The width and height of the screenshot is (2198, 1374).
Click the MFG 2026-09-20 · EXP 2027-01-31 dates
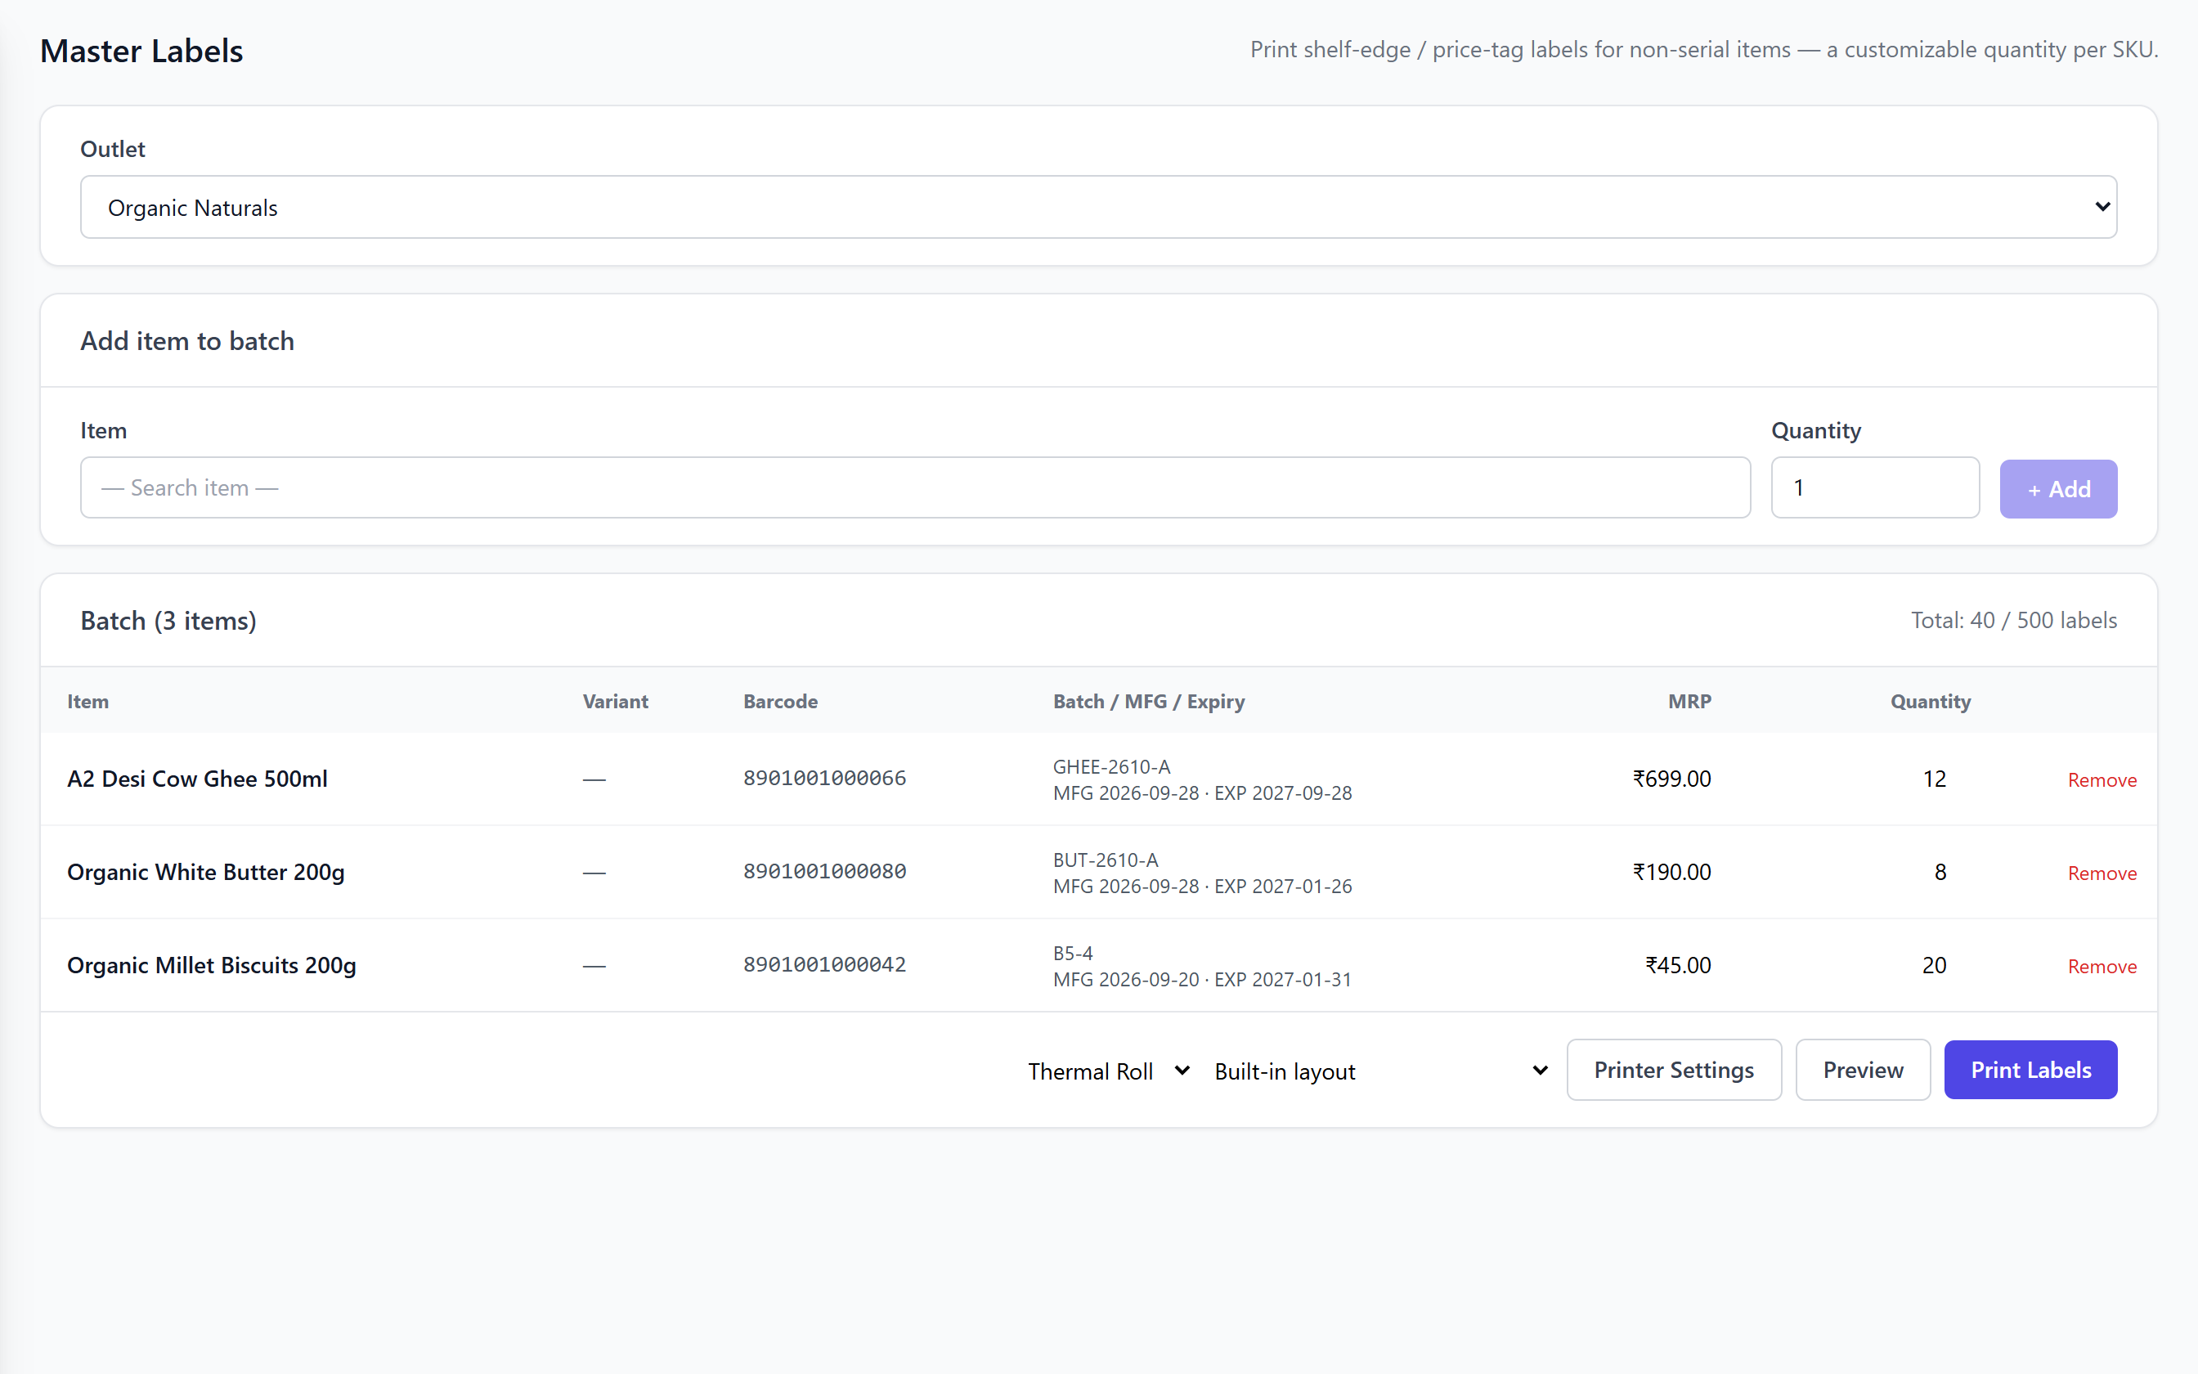(x=1203, y=980)
